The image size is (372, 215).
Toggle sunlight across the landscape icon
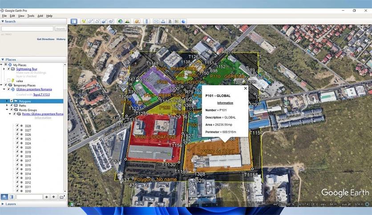pyautogui.click(x=127, y=21)
